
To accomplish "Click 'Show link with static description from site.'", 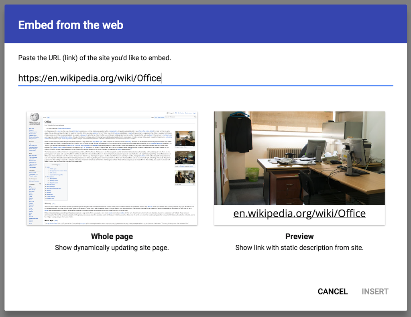I will pyautogui.click(x=299, y=248).
